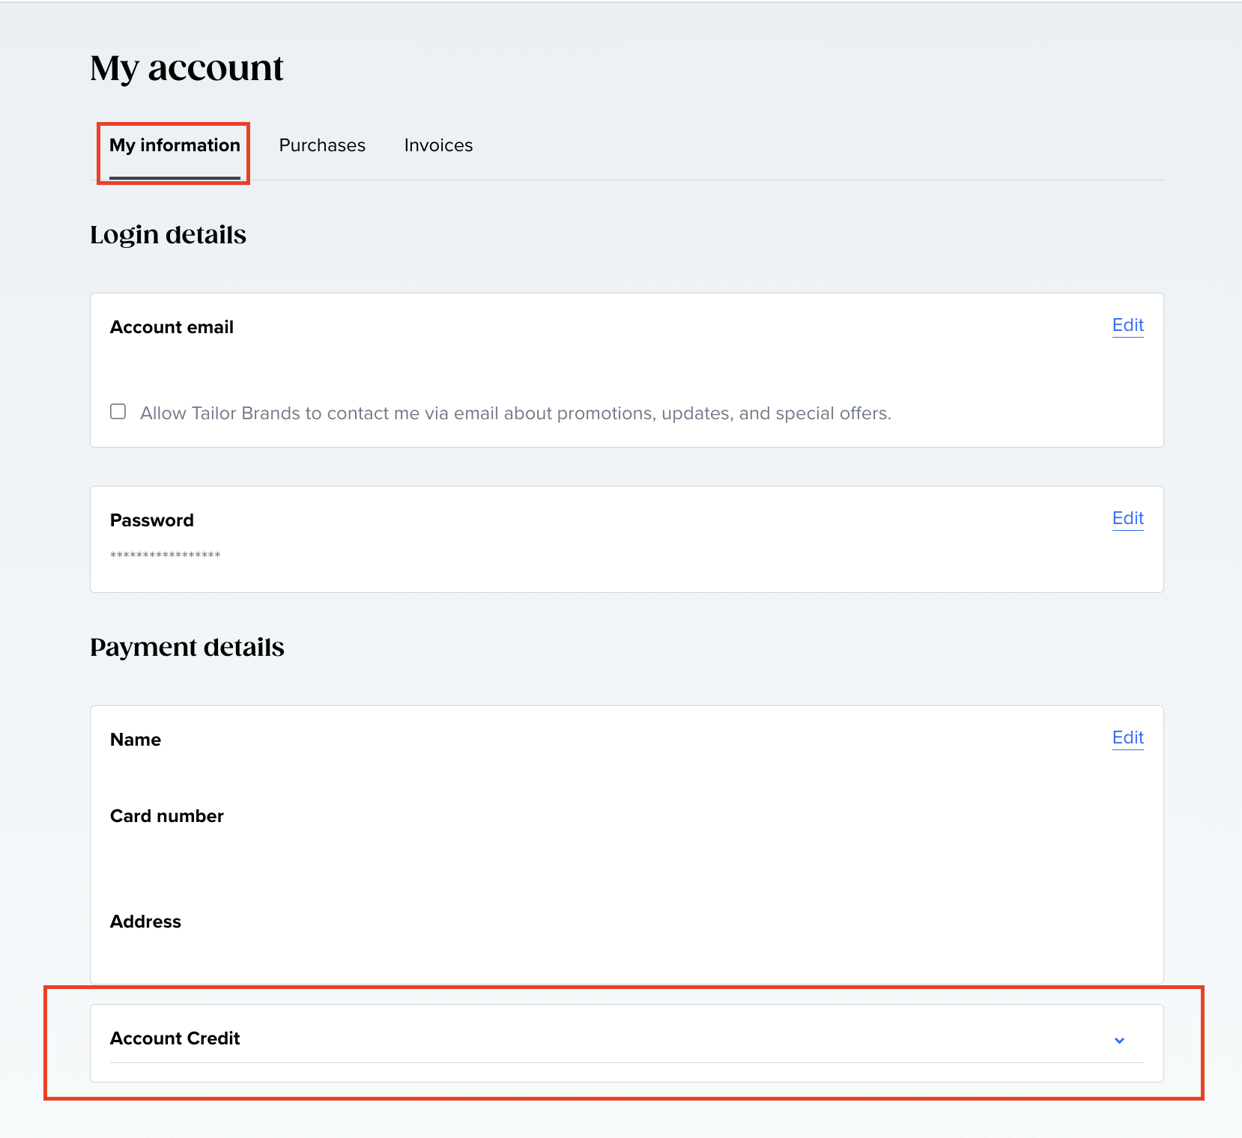1242x1138 pixels.
Task: Click the Name label in Payment details
Action: pos(136,740)
